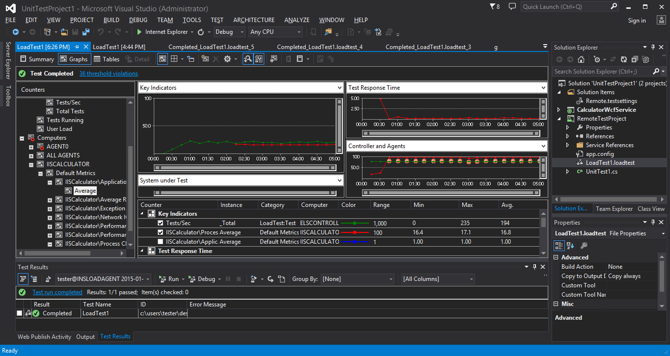
Task: Click the Open File folder icon
Action: click(64, 32)
